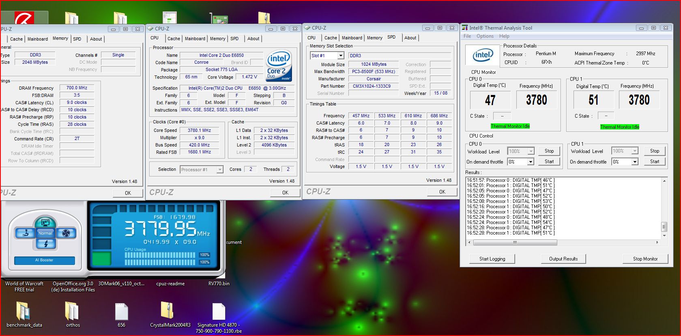Click the CPU 1 Start button
681x336 pixels.
(x=655, y=162)
